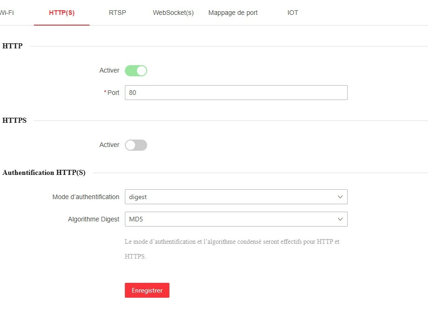This screenshot has width=428, height=314.
Task: Click the Activer label under HTTP section
Action: tap(109, 71)
